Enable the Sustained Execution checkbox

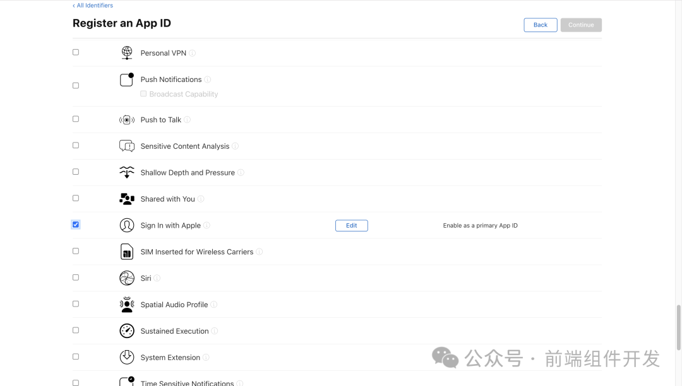[x=76, y=330]
